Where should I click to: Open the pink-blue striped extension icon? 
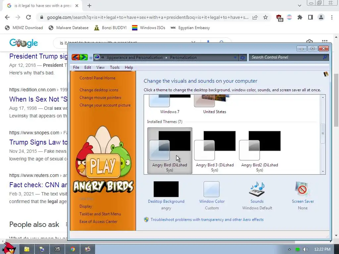point(289,17)
